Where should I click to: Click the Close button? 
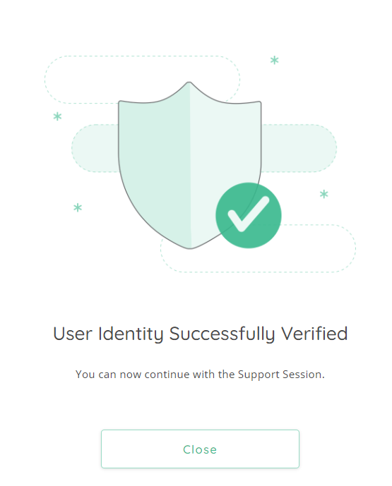(x=200, y=449)
